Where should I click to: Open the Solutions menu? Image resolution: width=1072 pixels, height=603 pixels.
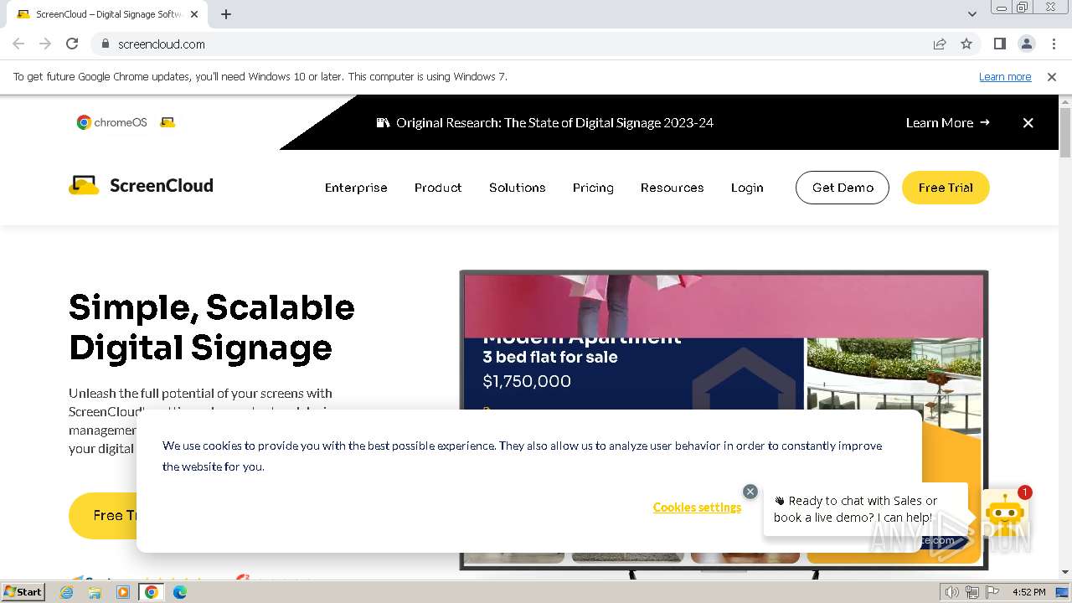tap(518, 188)
